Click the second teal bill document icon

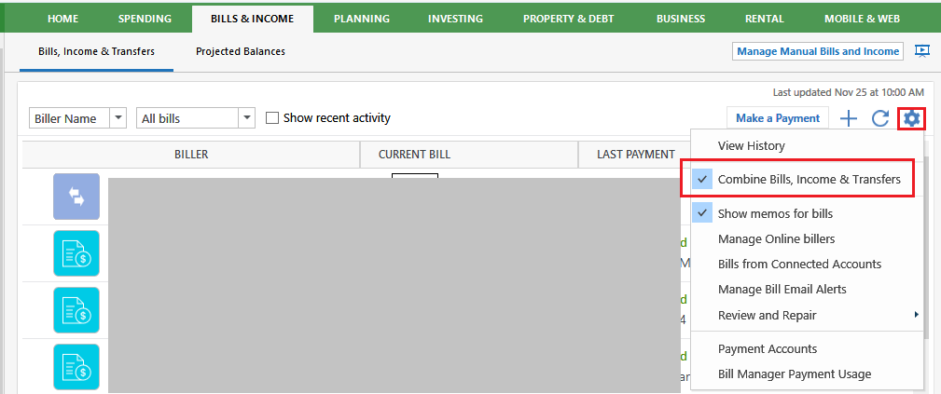coord(76,309)
